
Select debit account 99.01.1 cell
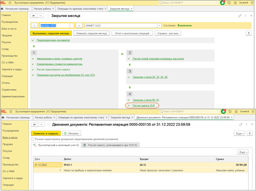[73, 165]
